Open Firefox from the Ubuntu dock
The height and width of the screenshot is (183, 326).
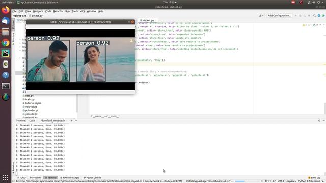click(x=6, y=10)
